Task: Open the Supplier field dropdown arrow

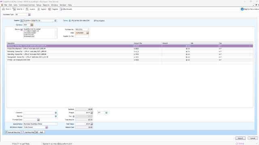Action: [55, 21]
